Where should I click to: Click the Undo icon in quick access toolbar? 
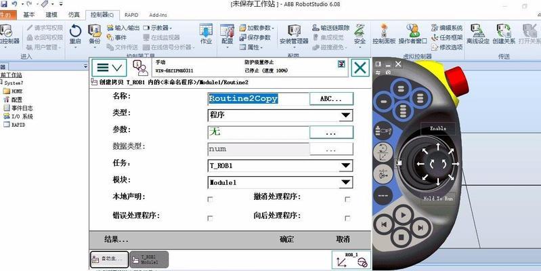point(14,4)
